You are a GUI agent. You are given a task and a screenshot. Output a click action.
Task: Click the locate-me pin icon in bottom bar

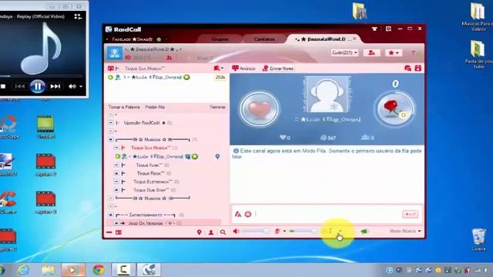coord(199,232)
